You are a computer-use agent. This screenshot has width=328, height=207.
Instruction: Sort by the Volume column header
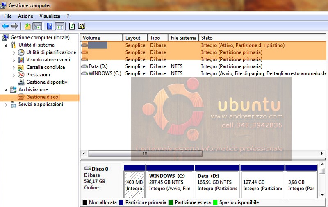102,38
